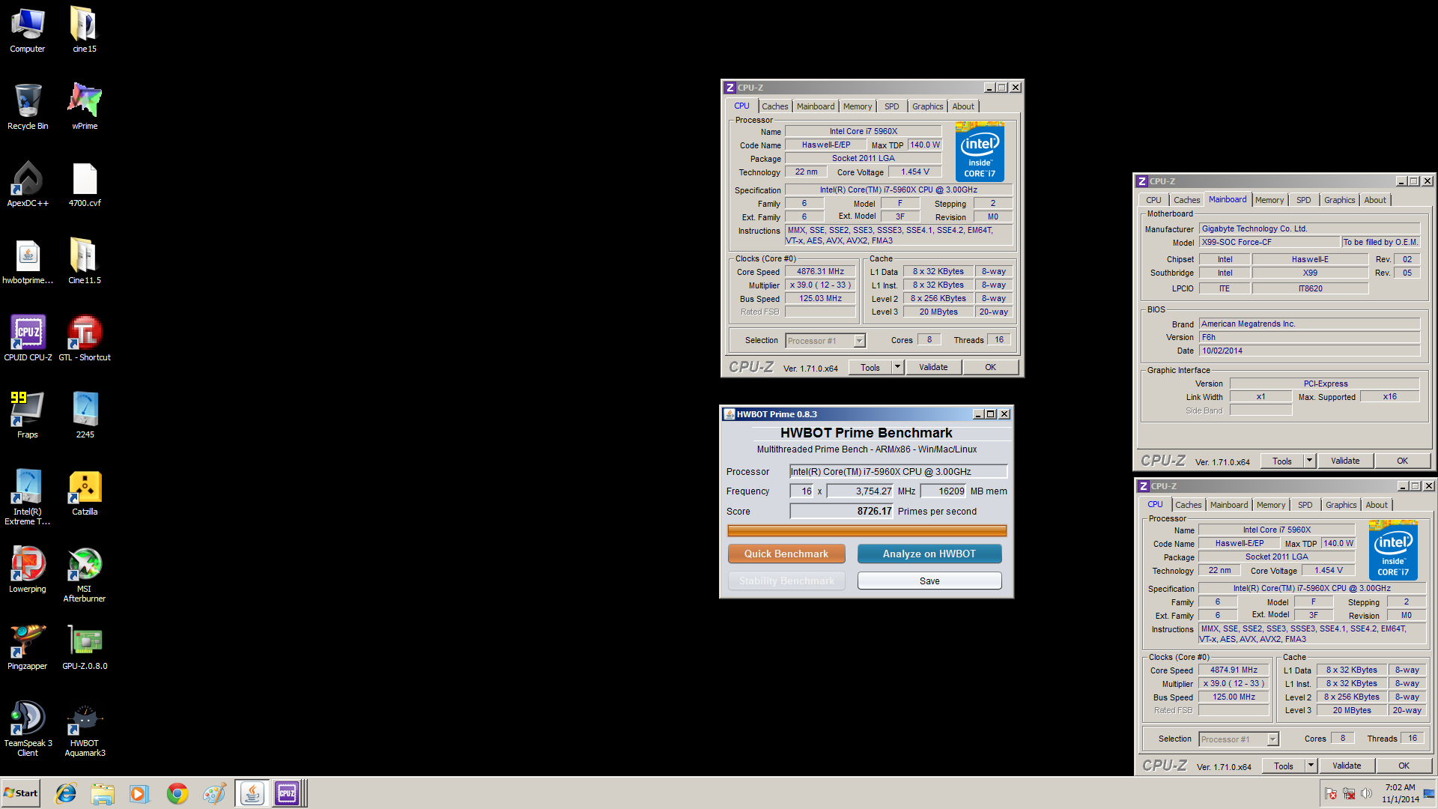
Task: Launch Pingzapper desktop shortcut
Action: [x=28, y=648]
